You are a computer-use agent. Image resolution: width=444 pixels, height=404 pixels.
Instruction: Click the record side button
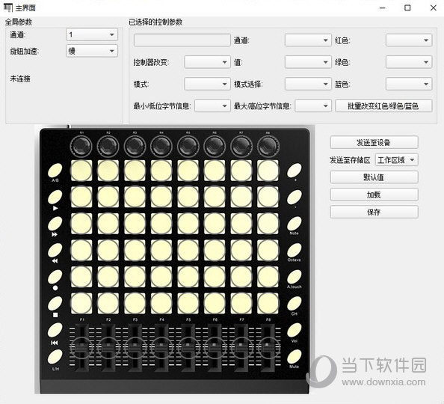coord(55,276)
